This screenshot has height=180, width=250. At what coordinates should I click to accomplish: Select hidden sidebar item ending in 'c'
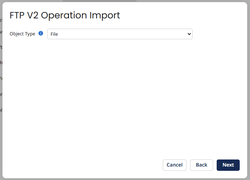[x=1, y=20]
